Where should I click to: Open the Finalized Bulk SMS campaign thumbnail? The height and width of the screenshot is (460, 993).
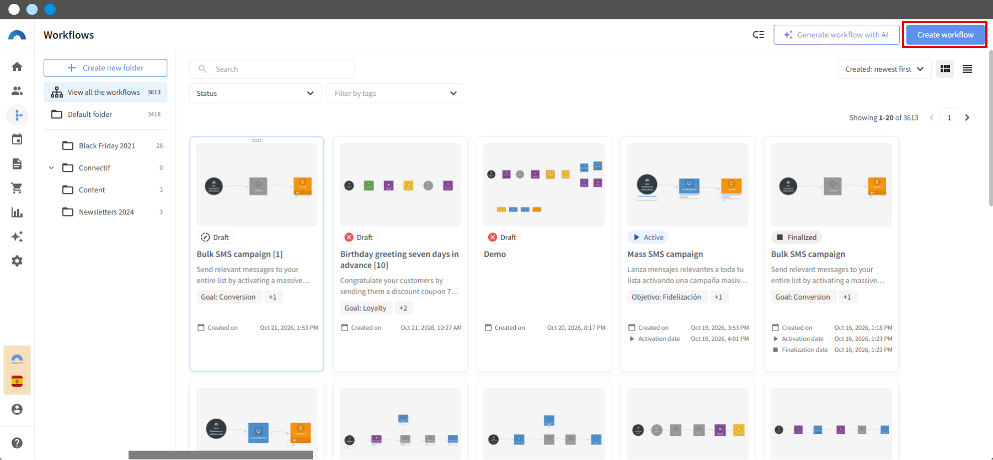click(831, 185)
